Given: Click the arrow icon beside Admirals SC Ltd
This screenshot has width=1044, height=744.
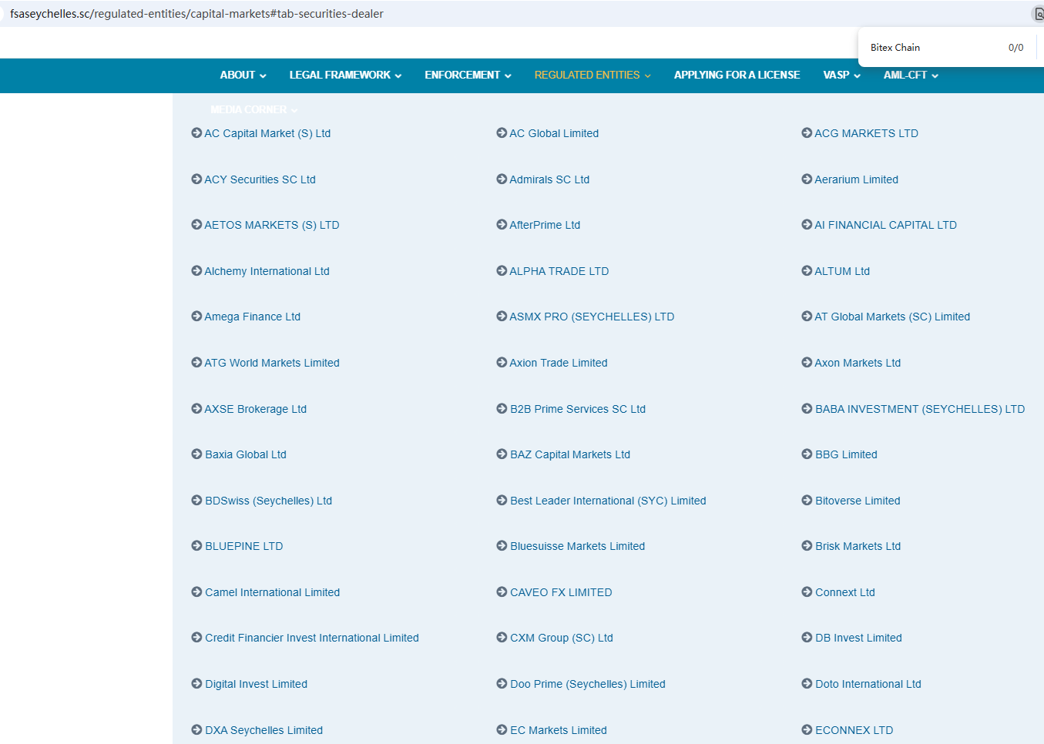Looking at the screenshot, I should coord(502,179).
